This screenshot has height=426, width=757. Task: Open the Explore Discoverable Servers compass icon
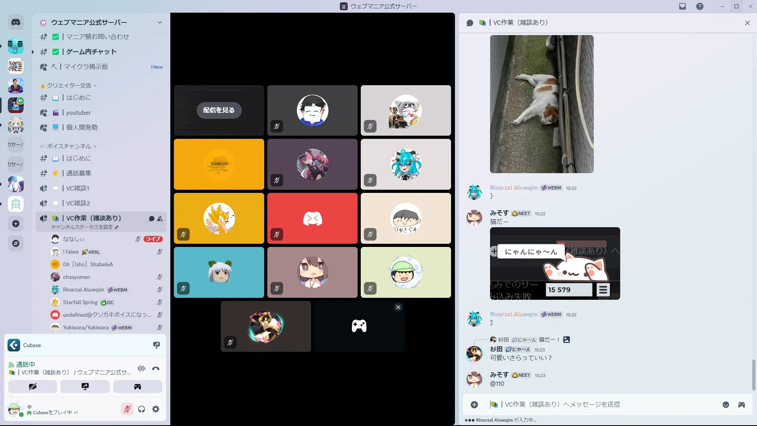[x=16, y=243]
